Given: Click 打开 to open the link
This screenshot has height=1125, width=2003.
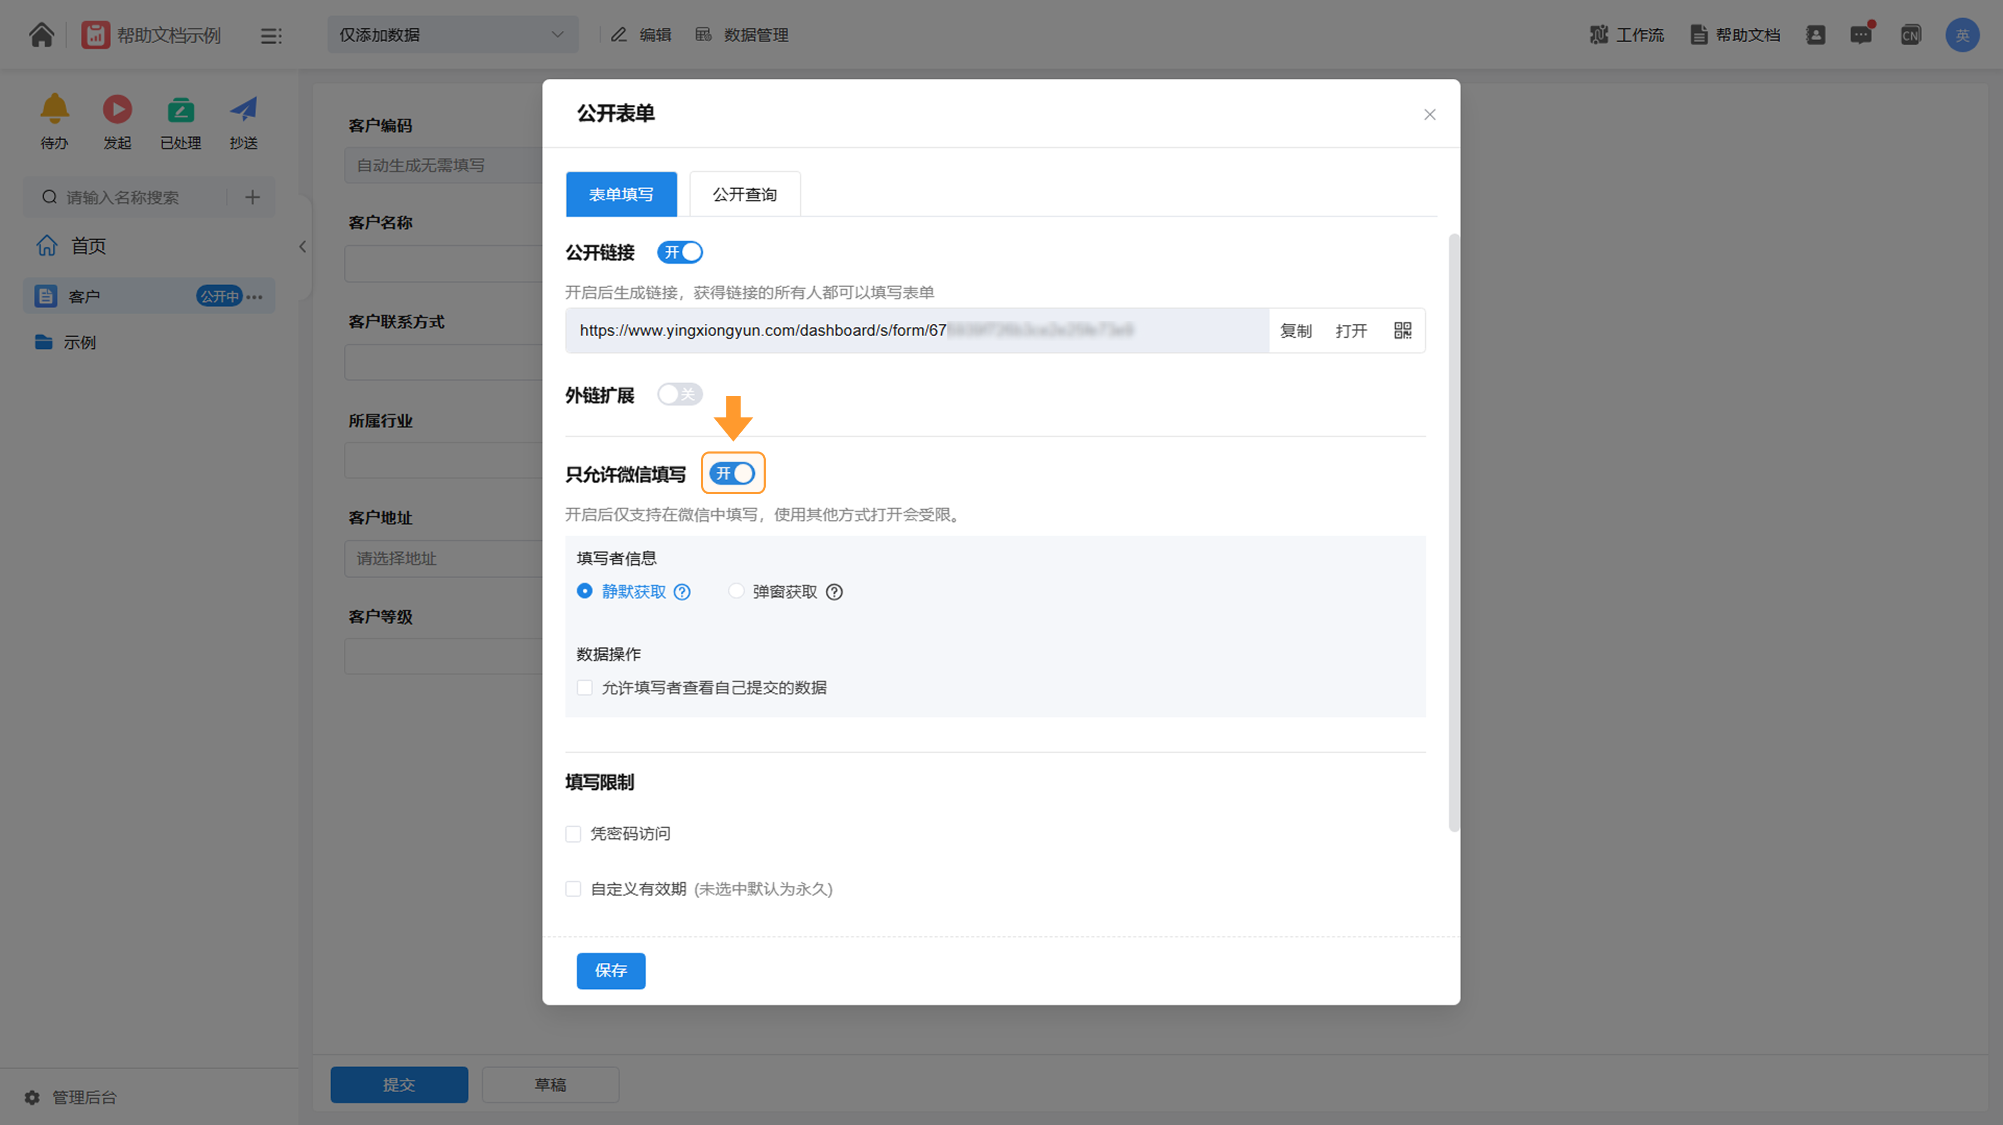Looking at the screenshot, I should point(1352,331).
